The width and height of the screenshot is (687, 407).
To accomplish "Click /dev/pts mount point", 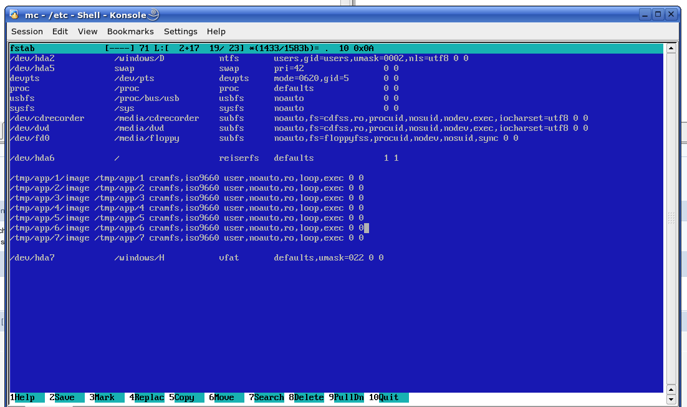I will click(135, 79).
